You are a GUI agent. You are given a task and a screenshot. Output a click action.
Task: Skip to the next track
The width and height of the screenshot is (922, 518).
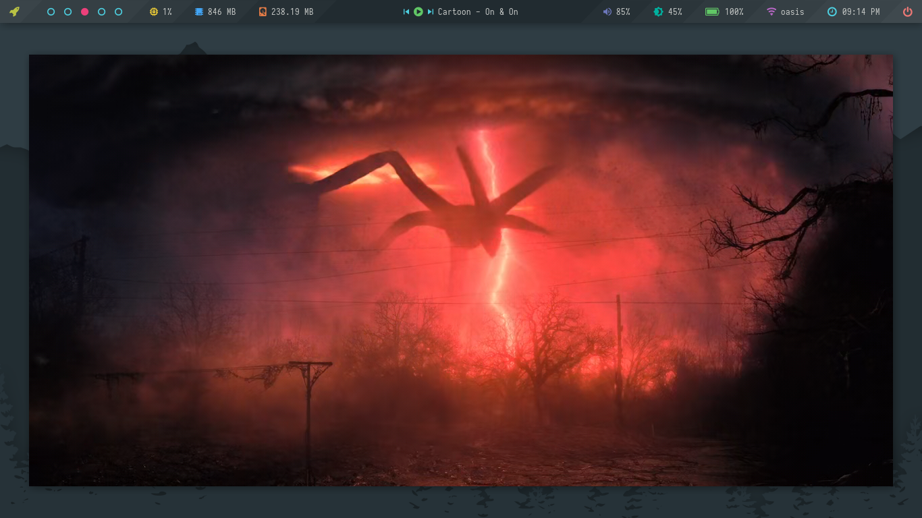pyautogui.click(x=431, y=11)
